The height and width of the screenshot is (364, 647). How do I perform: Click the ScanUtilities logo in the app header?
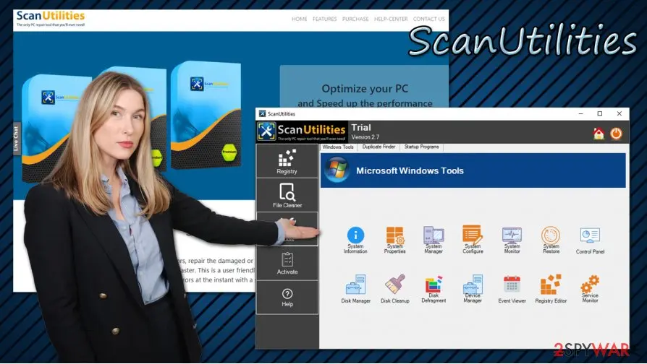(x=302, y=131)
